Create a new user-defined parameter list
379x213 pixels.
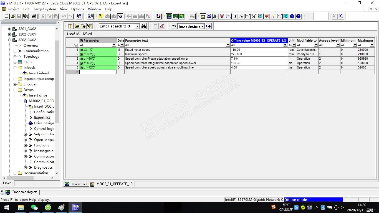click(x=70, y=26)
